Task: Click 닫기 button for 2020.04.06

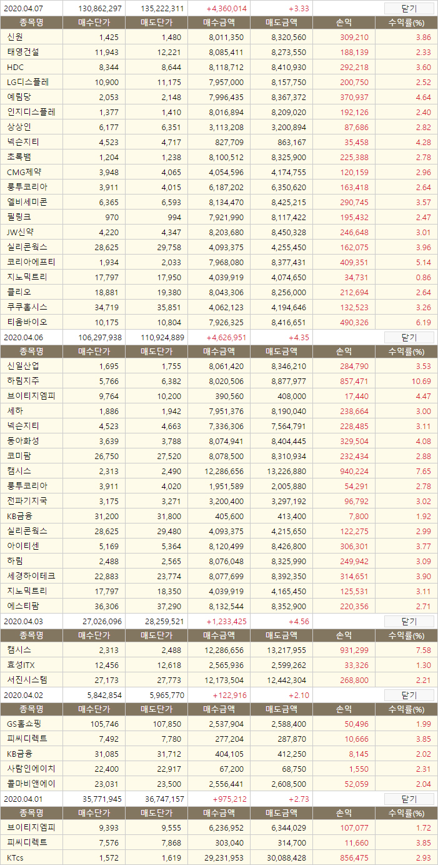Action: click(409, 337)
